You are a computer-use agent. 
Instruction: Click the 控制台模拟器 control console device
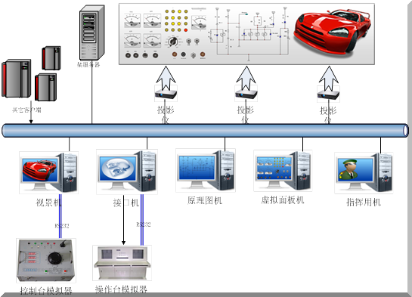[x=46, y=261]
